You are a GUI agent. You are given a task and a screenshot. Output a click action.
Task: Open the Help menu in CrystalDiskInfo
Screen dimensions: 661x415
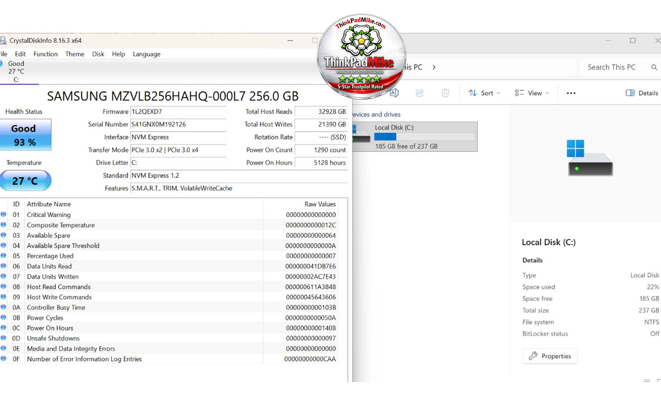[118, 54]
